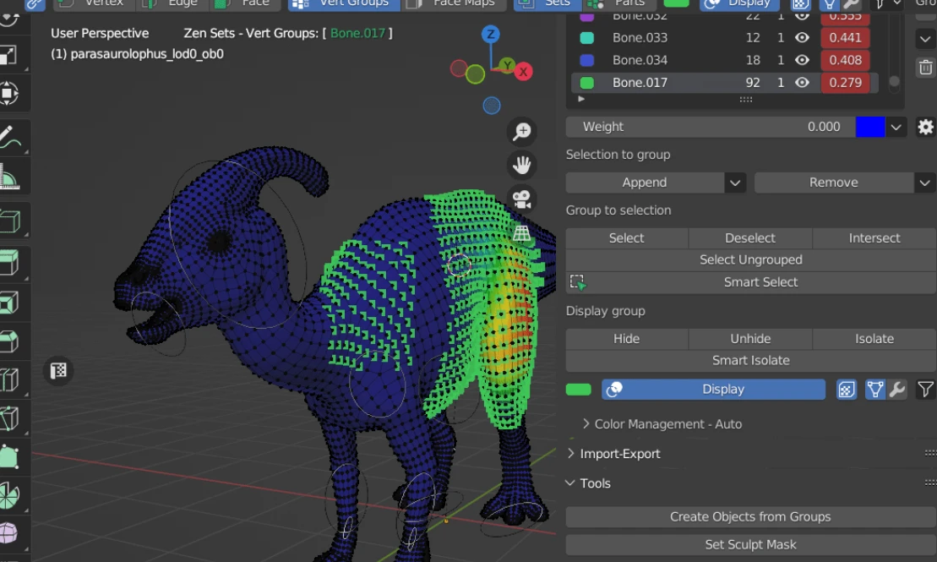The image size is (937, 562).
Task: Click the Smart Isolate button
Action: pos(750,361)
